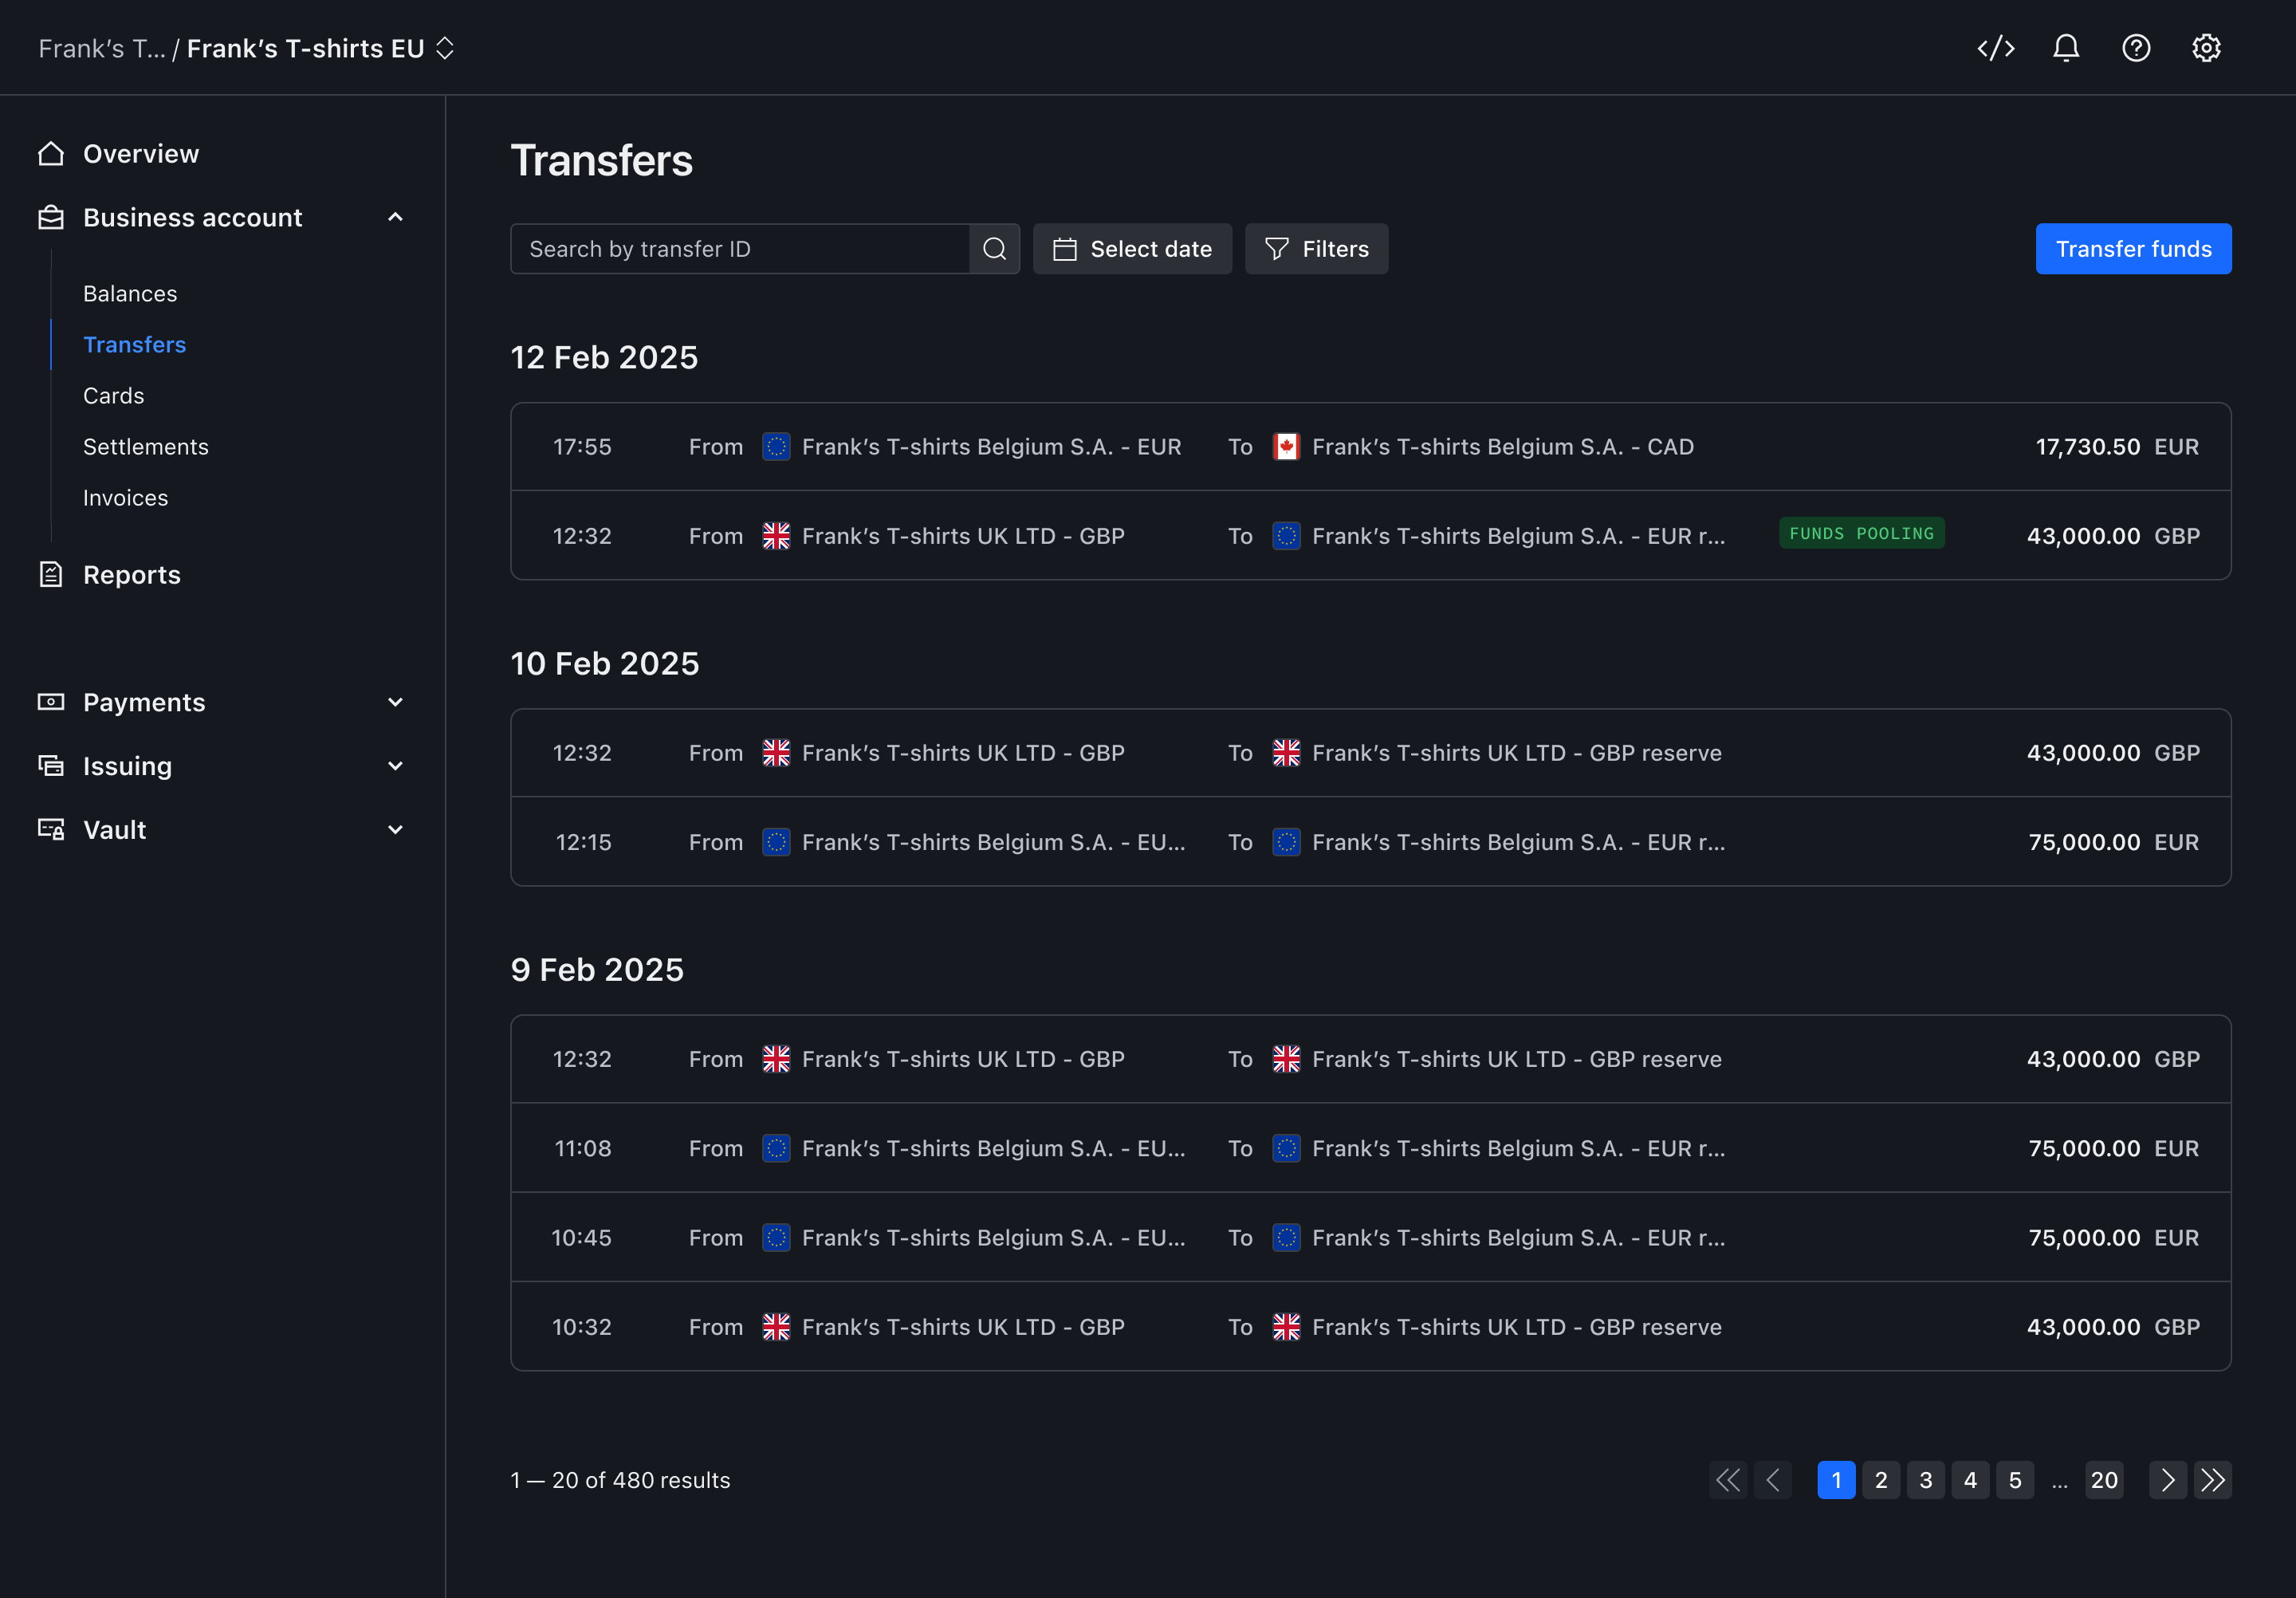2296x1598 pixels.
Task: Go to page 5 of results
Action: tap(2015, 1480)
